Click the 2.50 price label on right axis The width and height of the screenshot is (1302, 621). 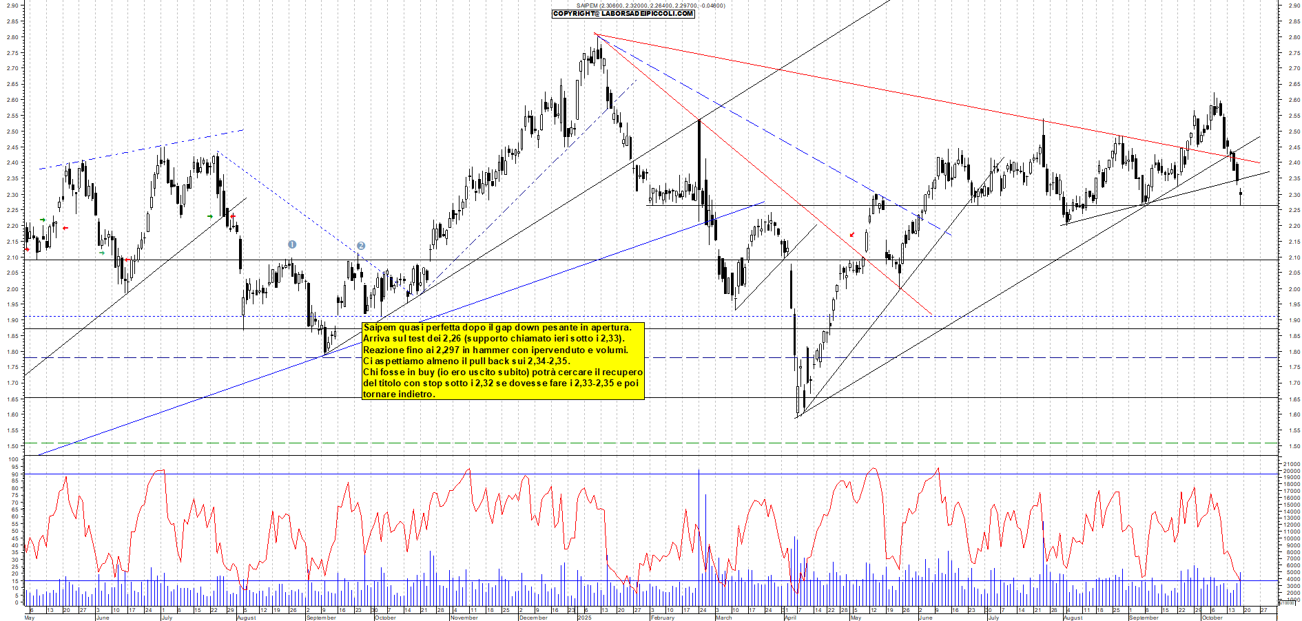[x=1294, y=131]
